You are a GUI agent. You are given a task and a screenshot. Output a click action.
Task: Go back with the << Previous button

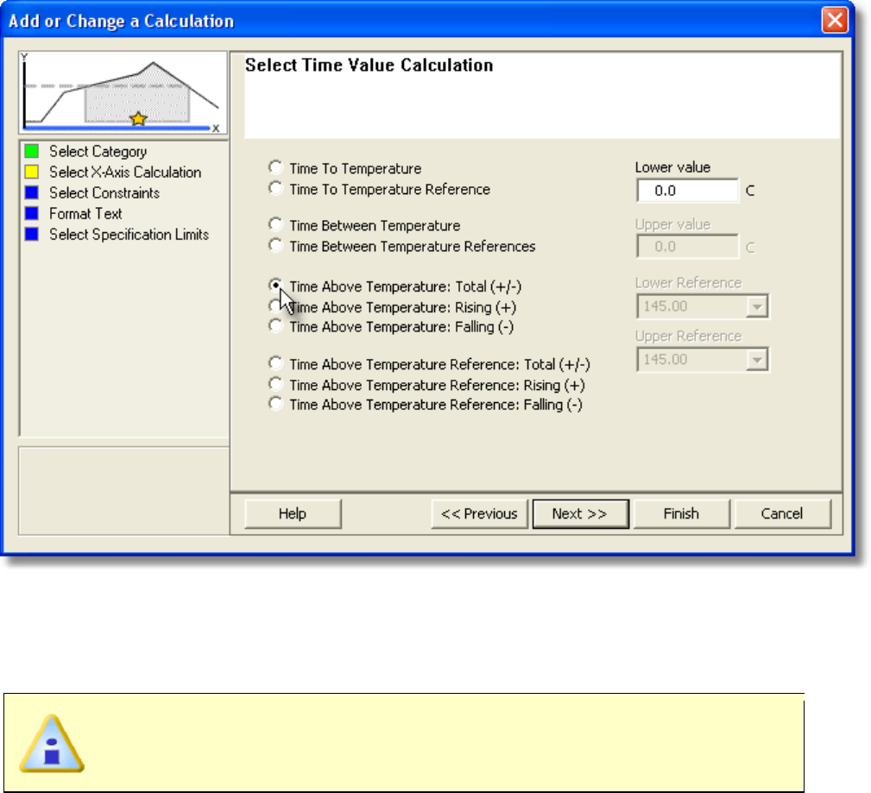click(479, 513)
